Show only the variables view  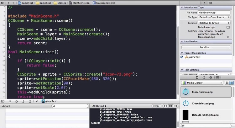pyautogui.click(x=165, y=106)
